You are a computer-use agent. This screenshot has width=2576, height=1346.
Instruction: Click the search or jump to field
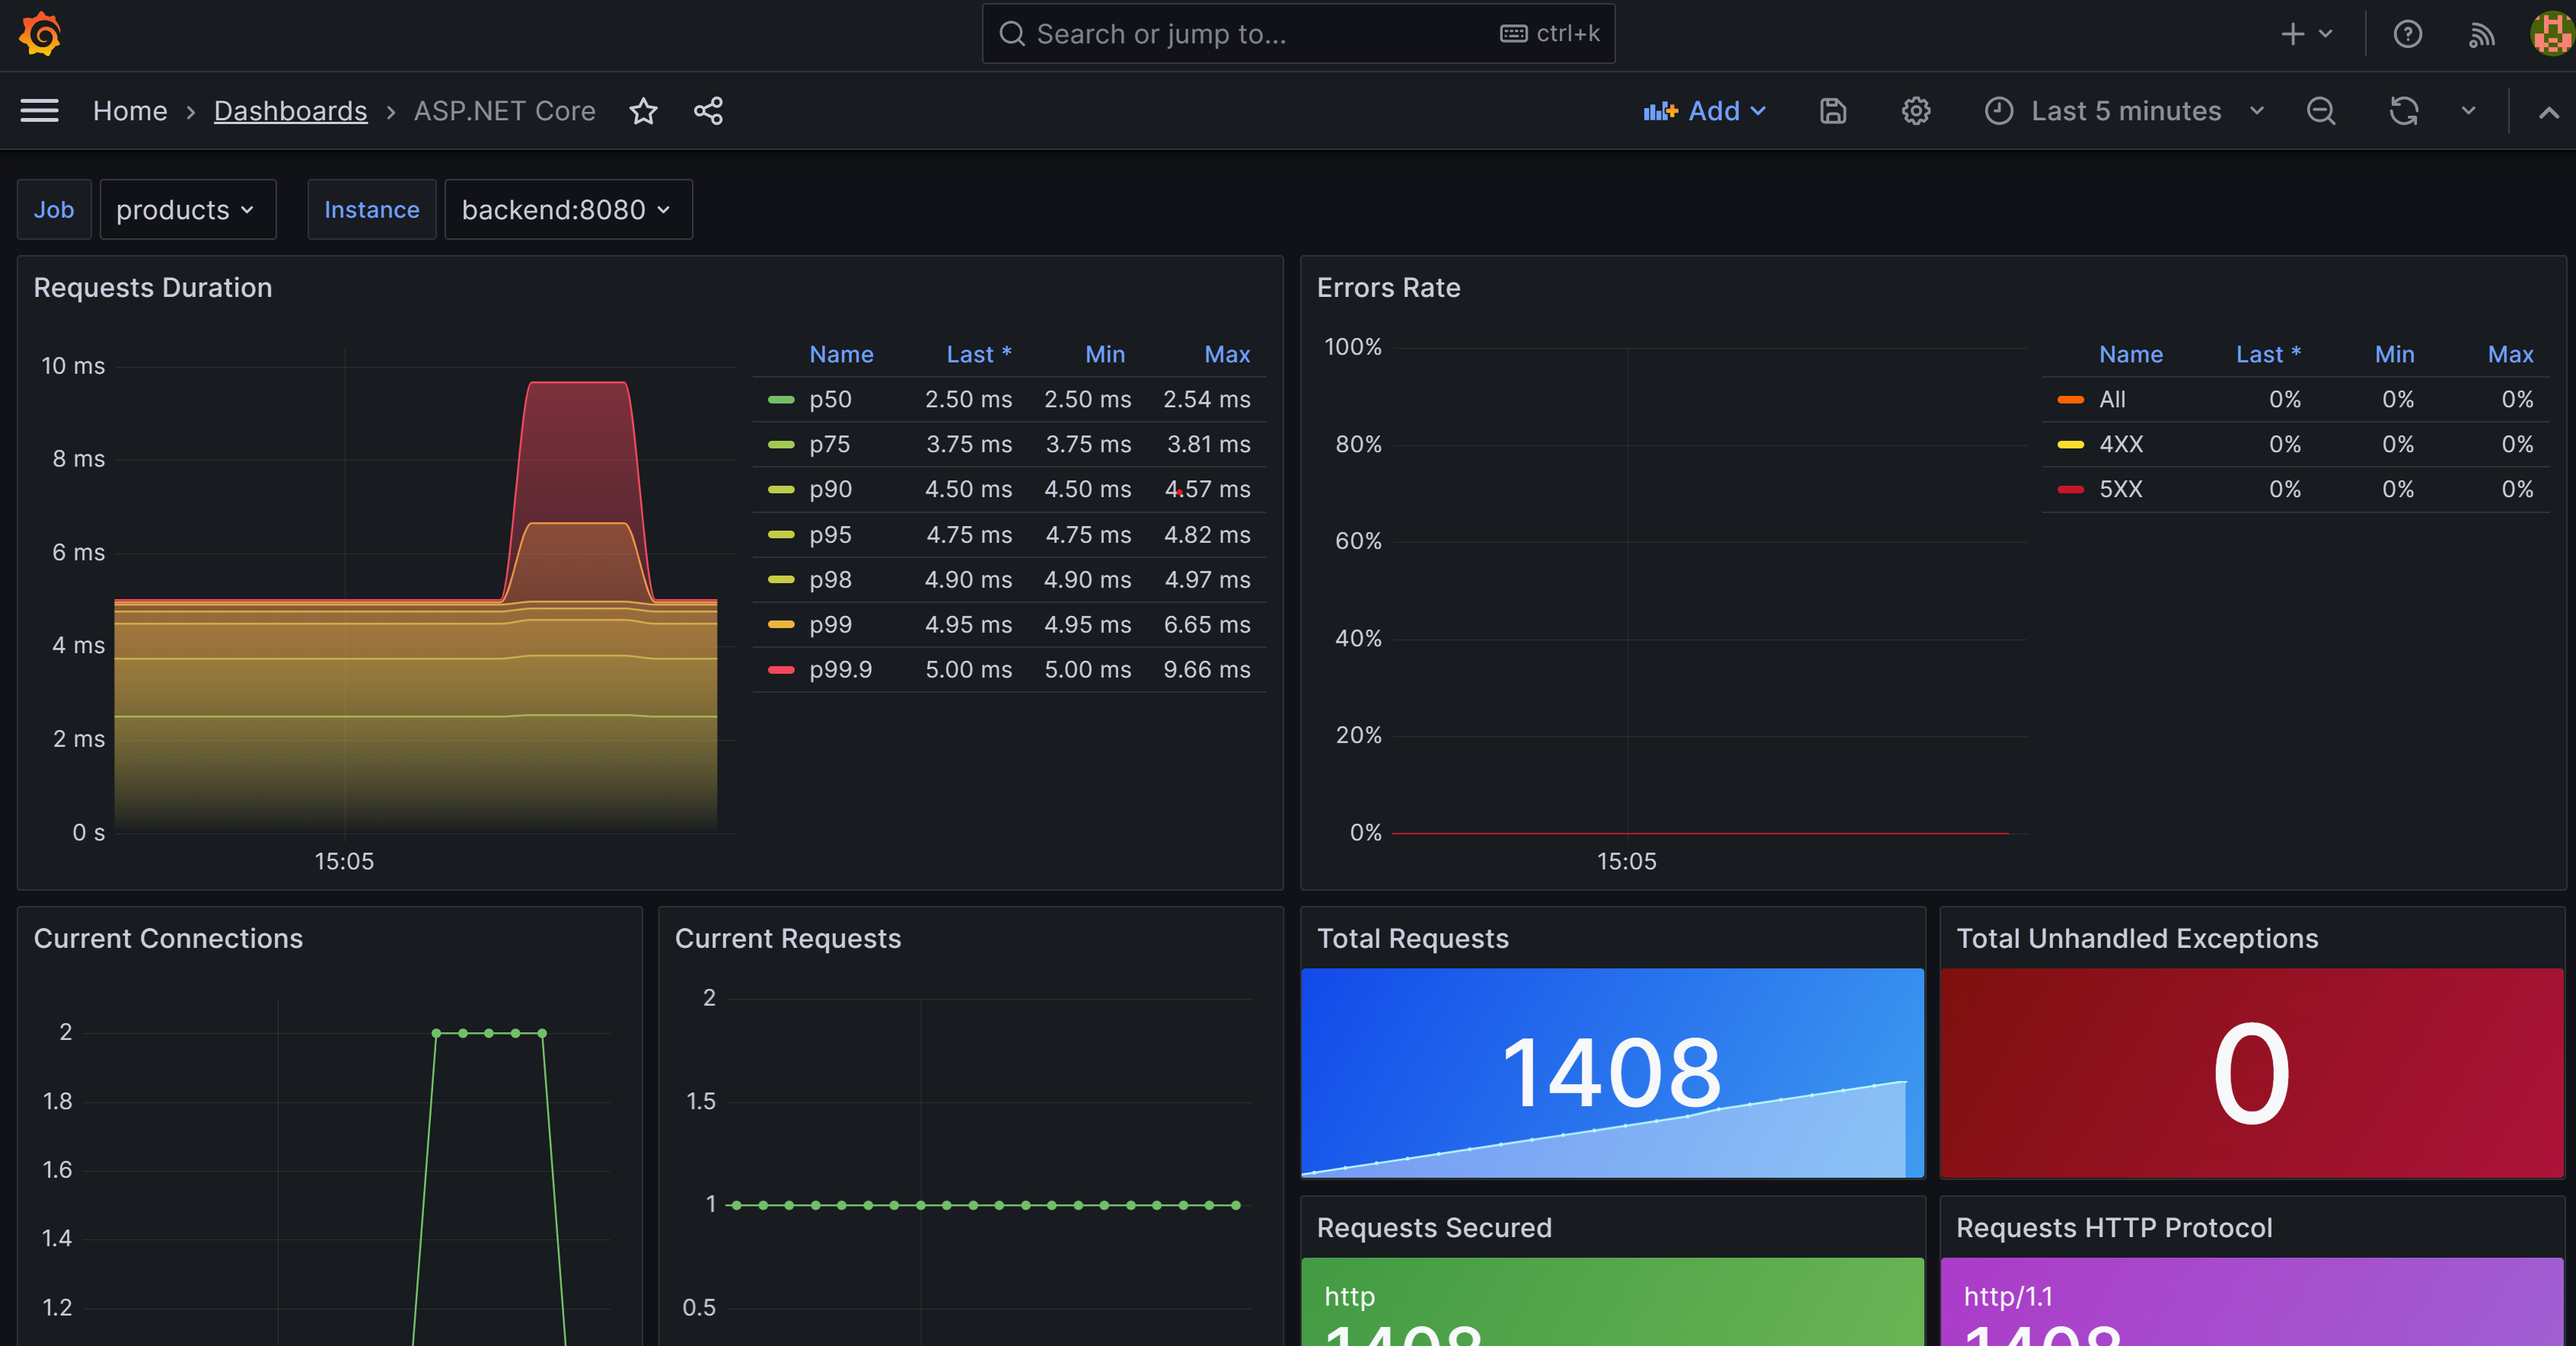pos(1297,33)
